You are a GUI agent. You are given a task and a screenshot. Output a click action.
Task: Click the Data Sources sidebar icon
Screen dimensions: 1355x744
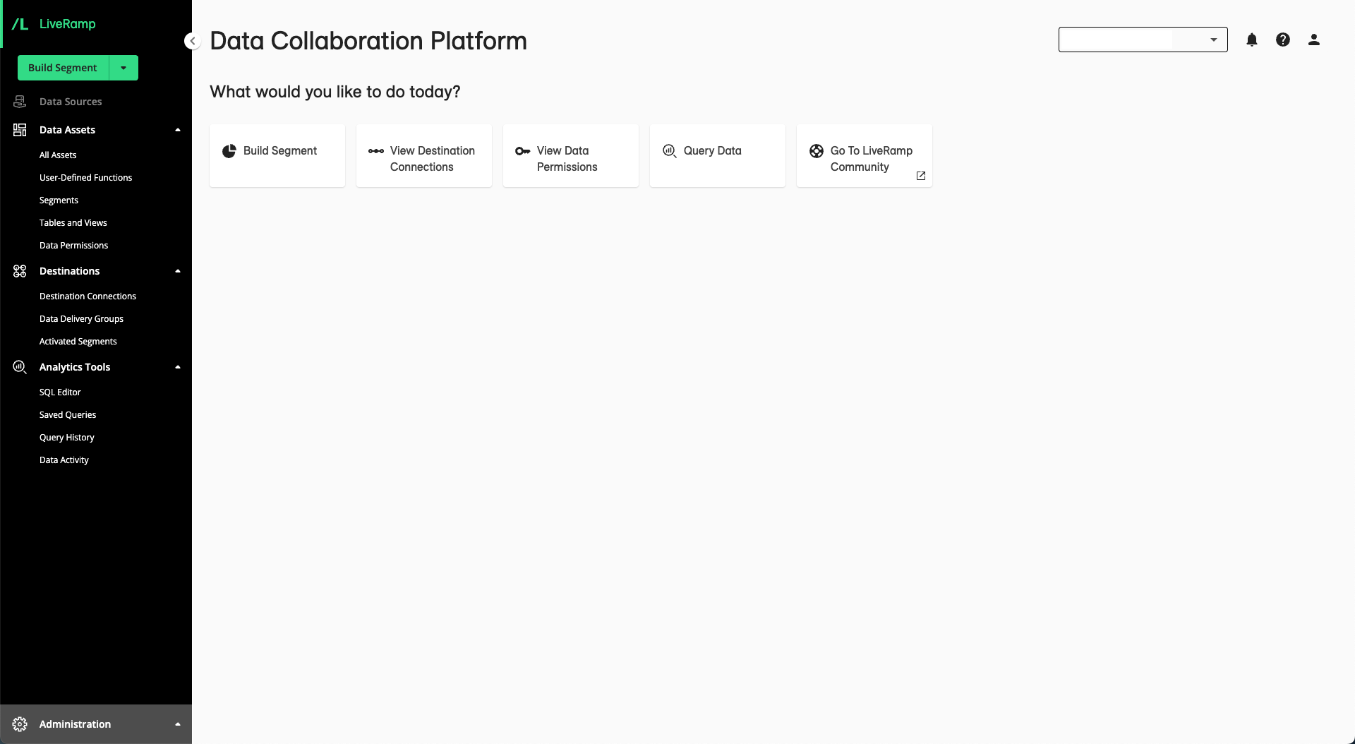point(20,102)
